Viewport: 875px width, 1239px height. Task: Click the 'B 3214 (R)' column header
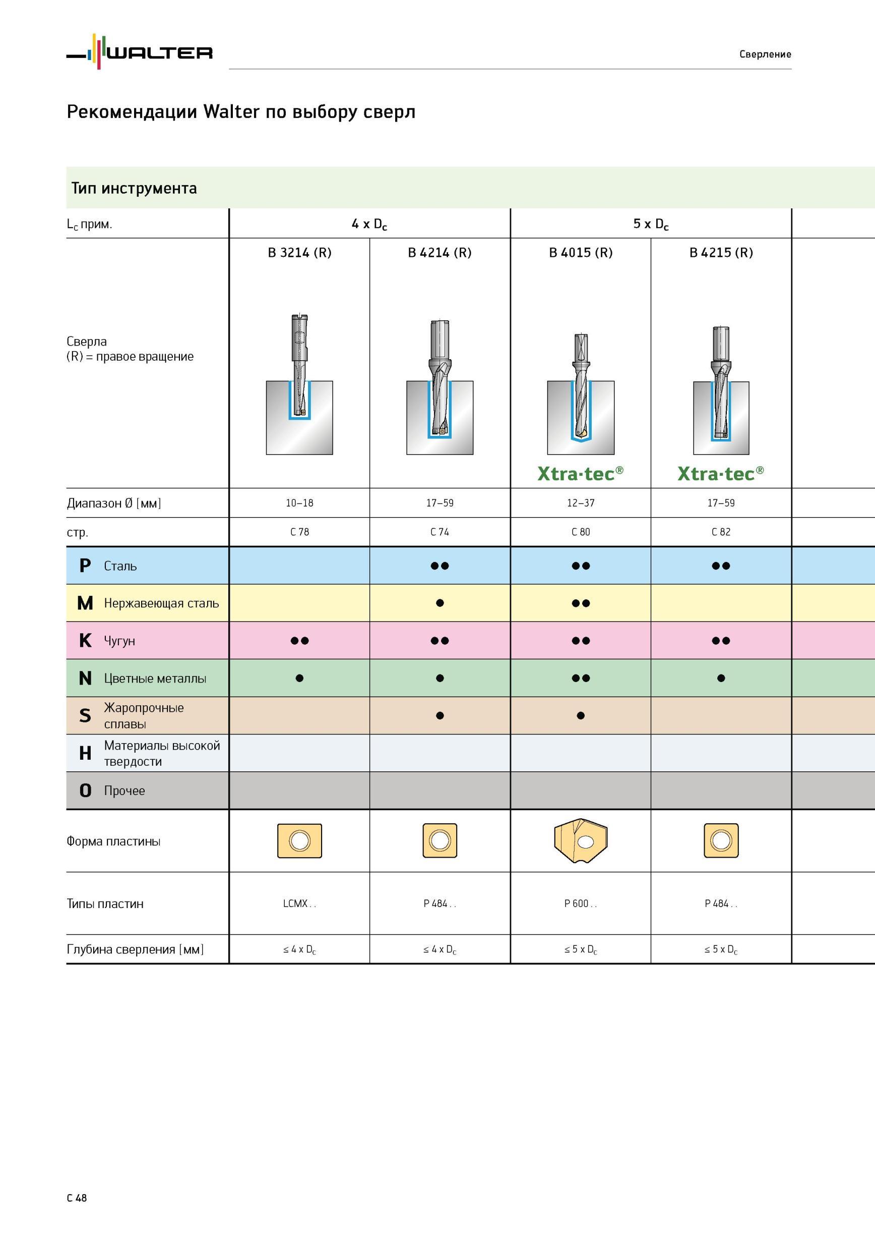[300, 253]
